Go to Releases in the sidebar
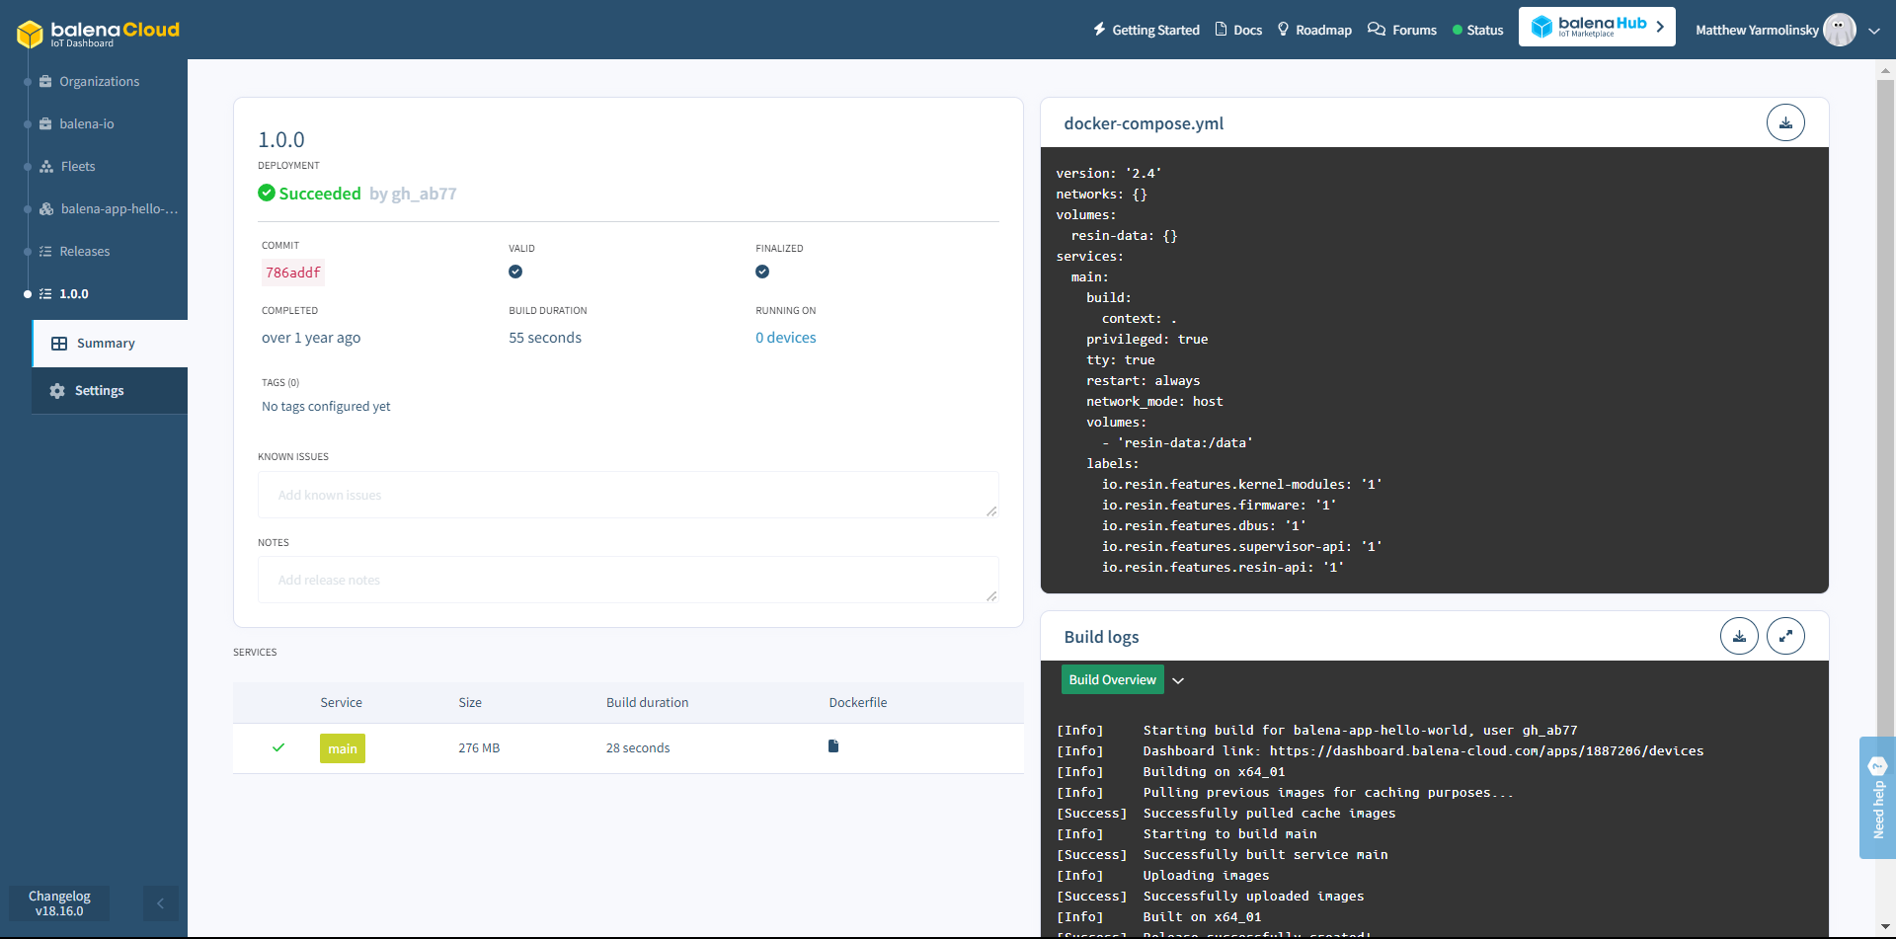1896x939 pixels. [x=84, y=252]
